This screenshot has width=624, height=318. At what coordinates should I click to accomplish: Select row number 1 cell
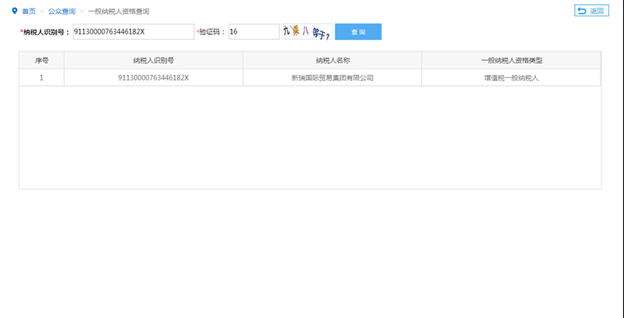[41, 78]
